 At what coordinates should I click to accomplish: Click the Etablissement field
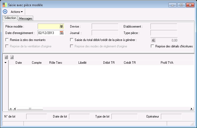164,26
